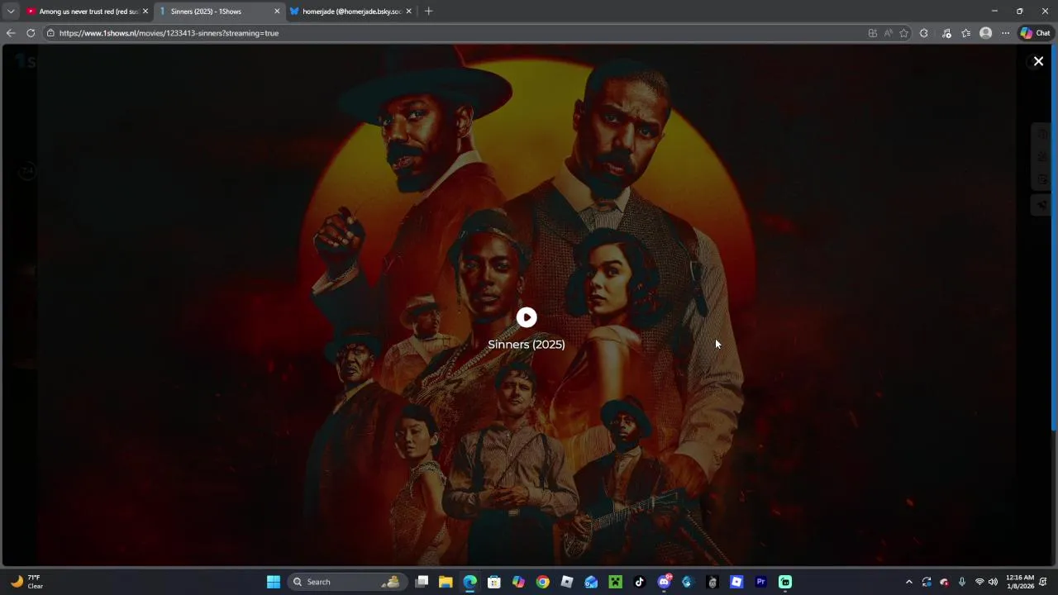The width and height of the screenshot is (1058, 595).
Task: Open Settings and more menu
Action: coord(1005,33)
